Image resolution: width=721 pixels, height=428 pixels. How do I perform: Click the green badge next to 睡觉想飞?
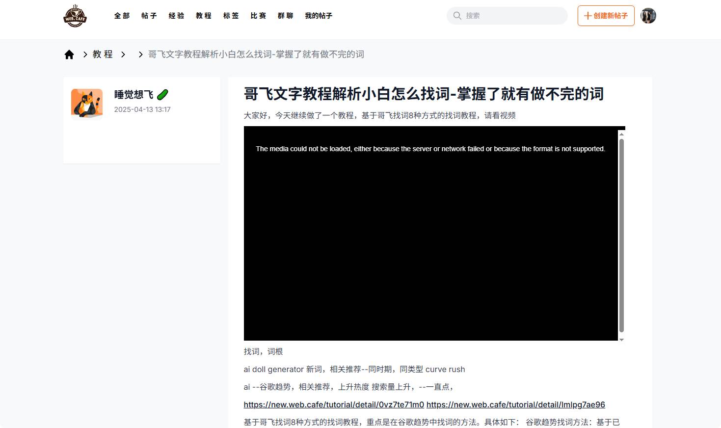click(x=162, y=94)
